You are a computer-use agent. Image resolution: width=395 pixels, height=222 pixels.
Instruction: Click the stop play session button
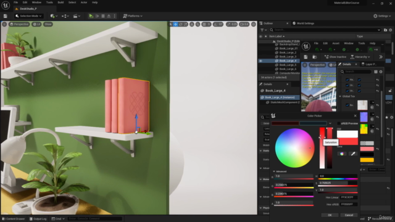click(103, 16)
